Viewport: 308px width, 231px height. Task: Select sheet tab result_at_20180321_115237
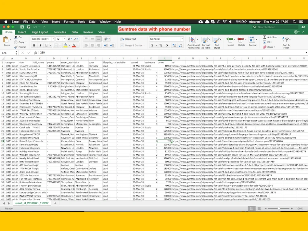(32, 203)
